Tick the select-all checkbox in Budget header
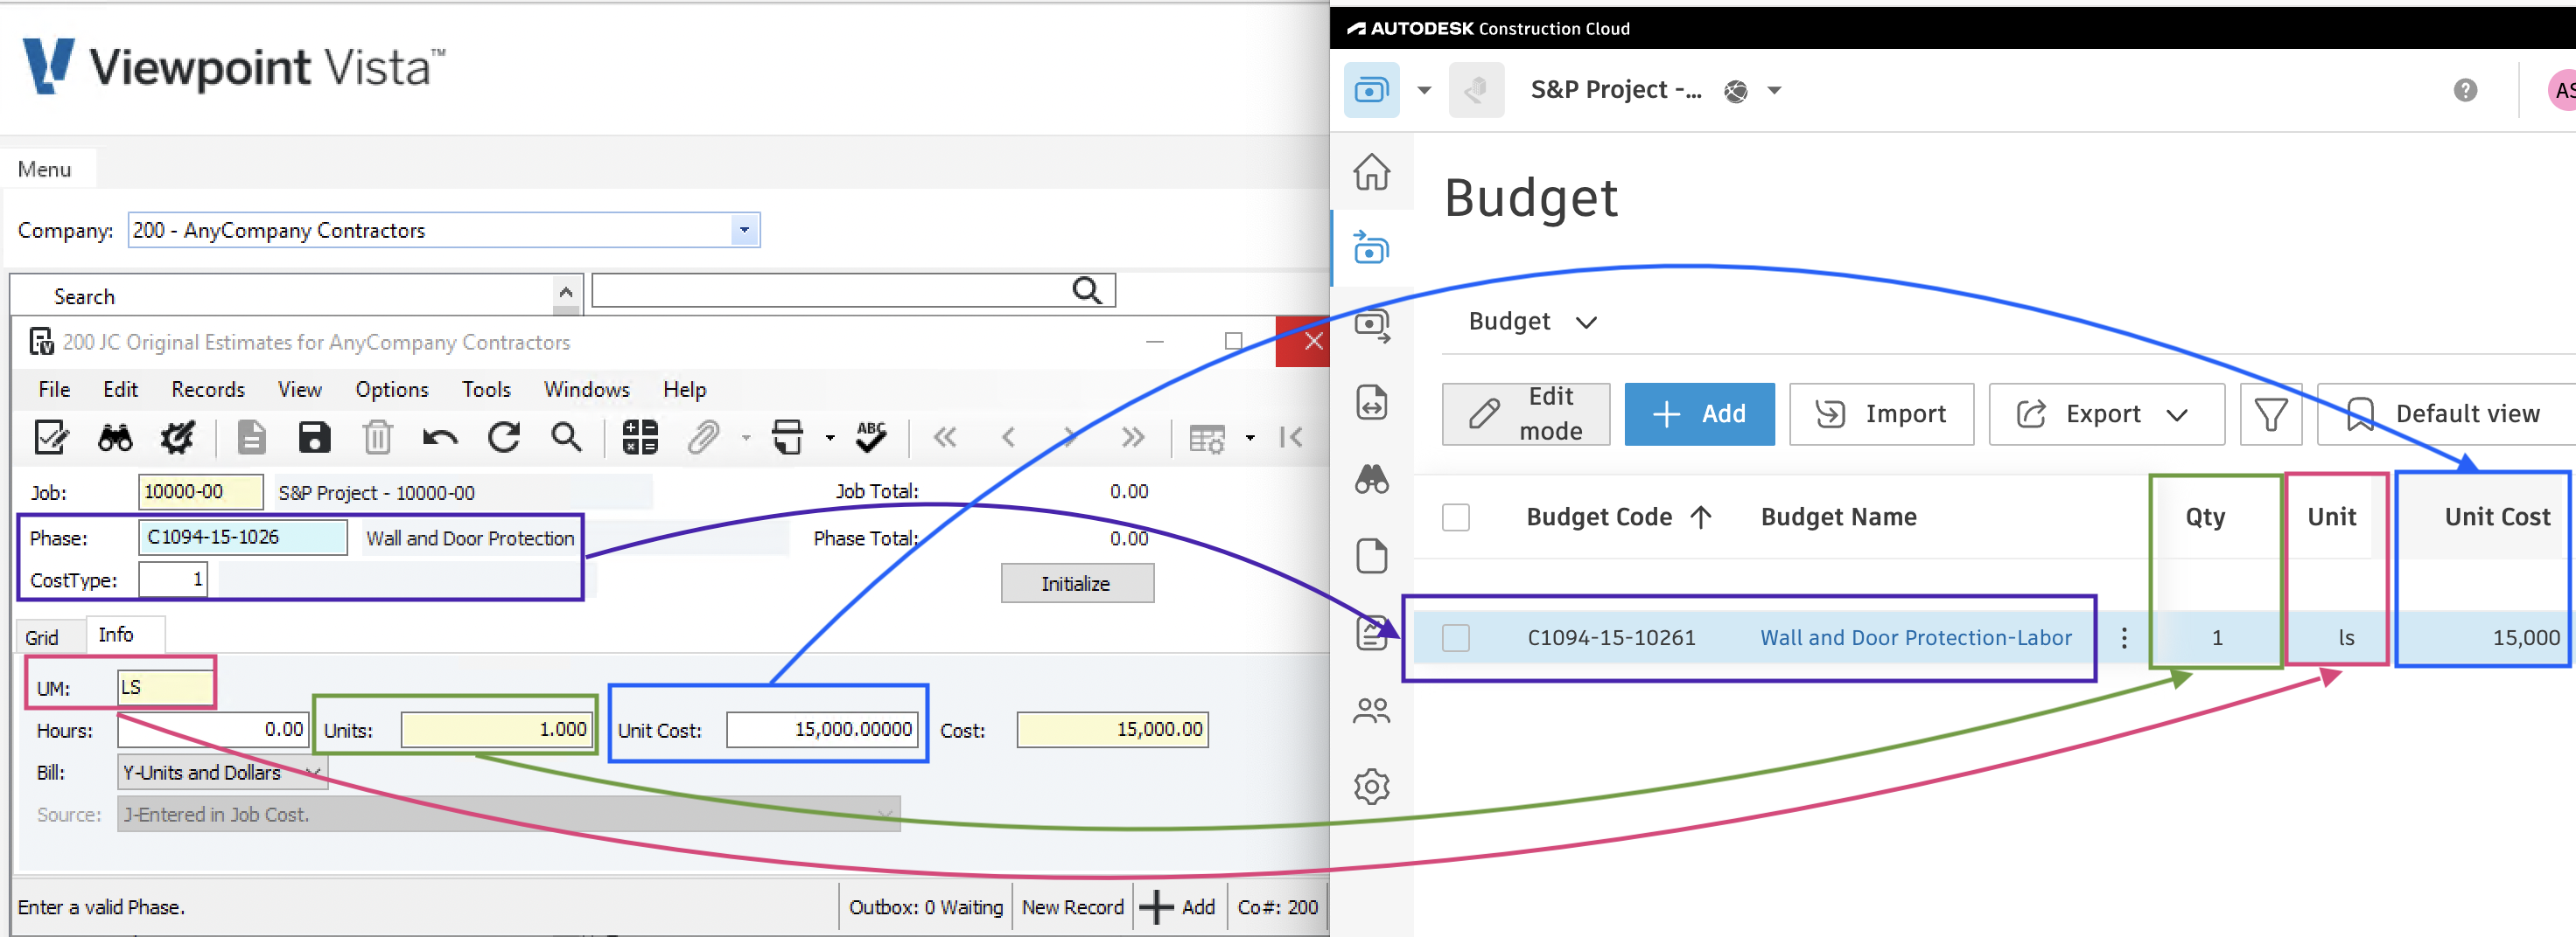The height and width of the screenshot is (937, 2576). point(1456,517)
